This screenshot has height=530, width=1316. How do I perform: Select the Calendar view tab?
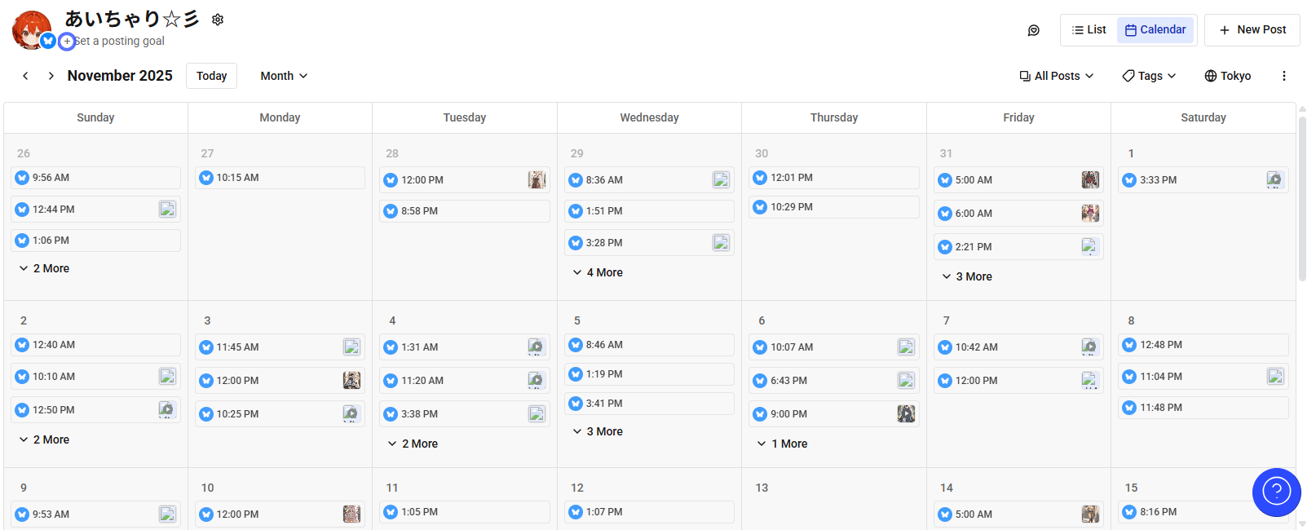1155,30
